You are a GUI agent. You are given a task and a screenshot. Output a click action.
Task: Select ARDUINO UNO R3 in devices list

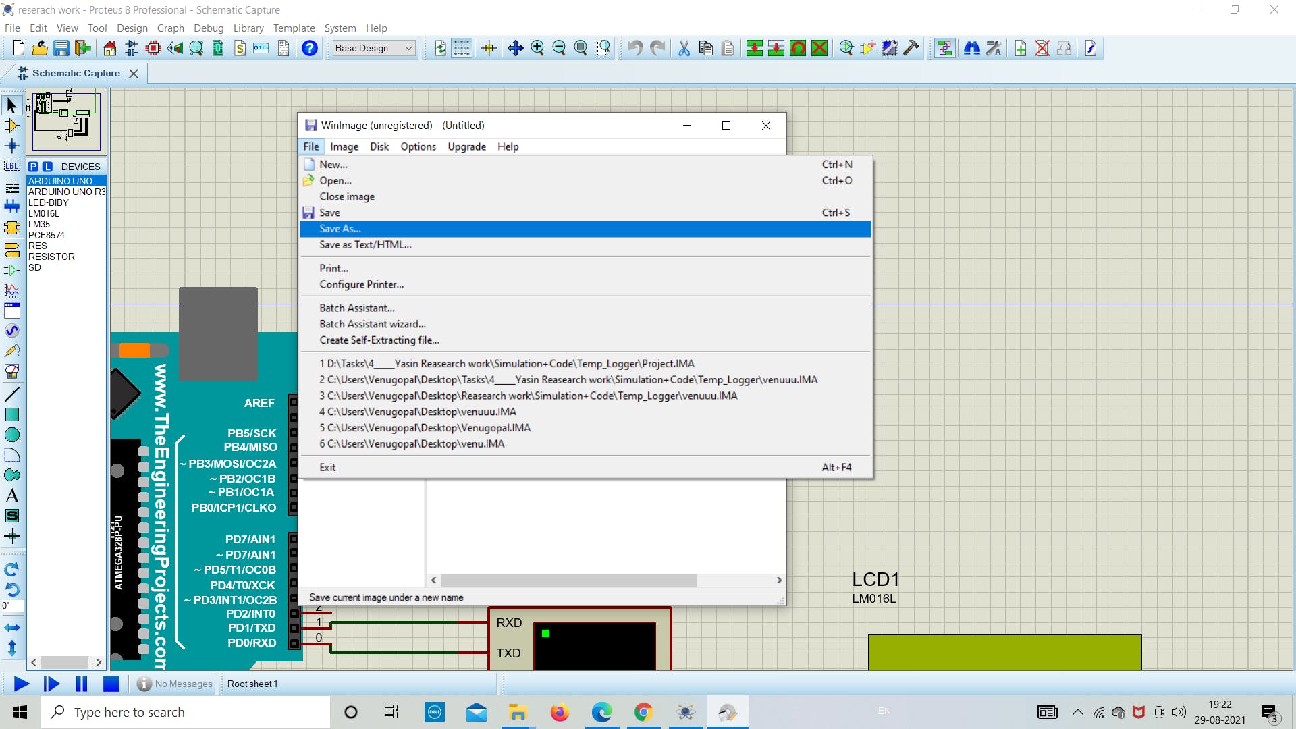[66, 192]
